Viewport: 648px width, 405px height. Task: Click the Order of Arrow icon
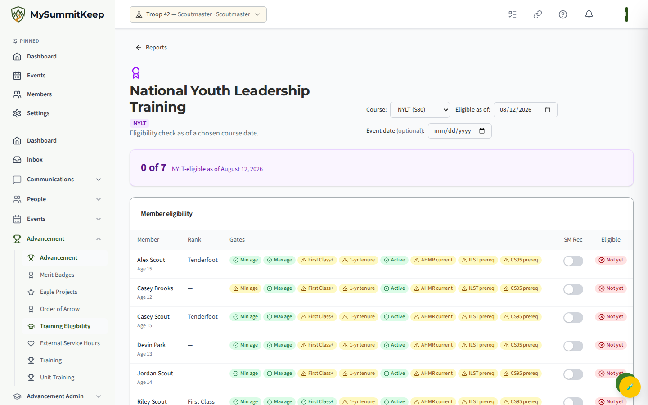31,309
